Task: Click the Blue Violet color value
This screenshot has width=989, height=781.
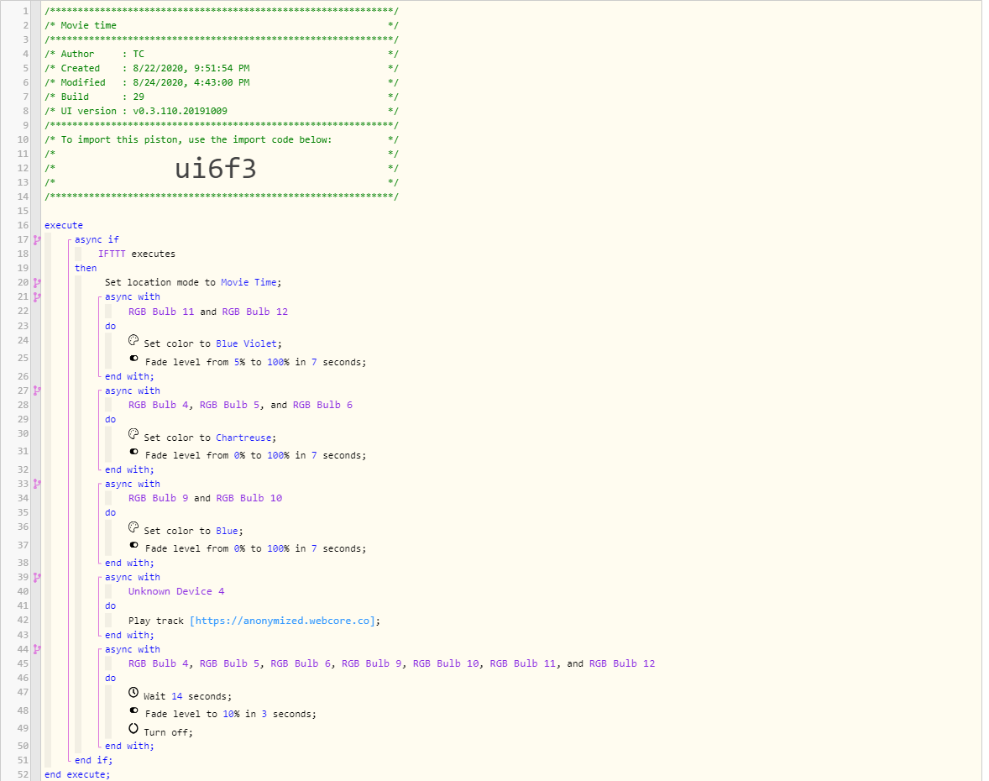Action: (x=247, y=343)
